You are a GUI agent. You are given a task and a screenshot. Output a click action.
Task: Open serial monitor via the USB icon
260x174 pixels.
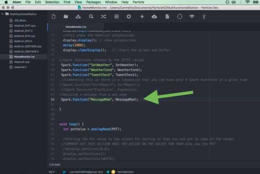pos(204,16)
